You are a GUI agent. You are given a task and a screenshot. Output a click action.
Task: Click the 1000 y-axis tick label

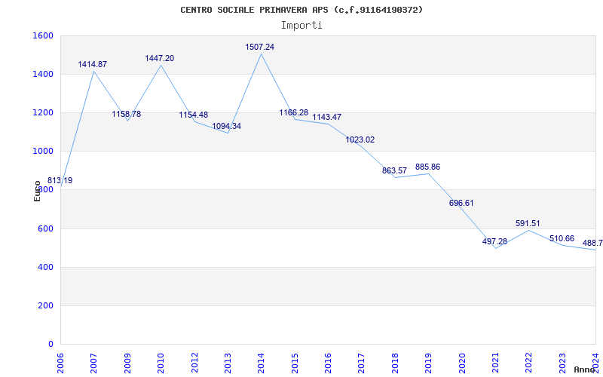pyautogui.click(x=43, y=152)
